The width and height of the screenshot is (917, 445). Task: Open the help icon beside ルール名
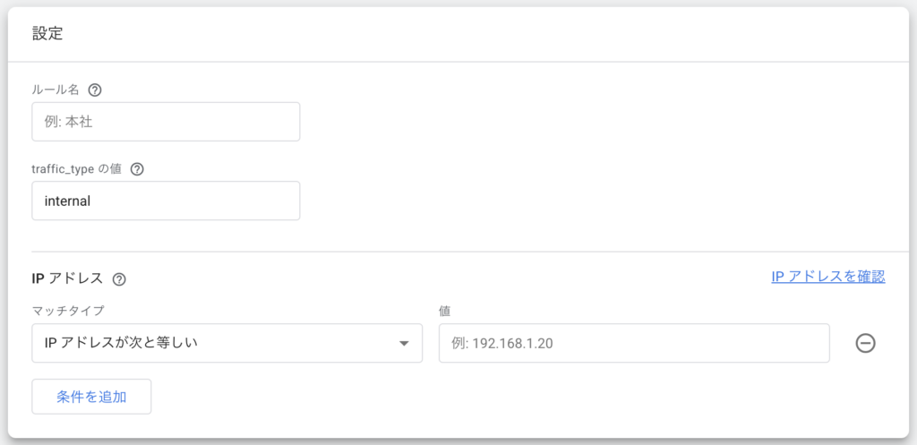[94, 90]
